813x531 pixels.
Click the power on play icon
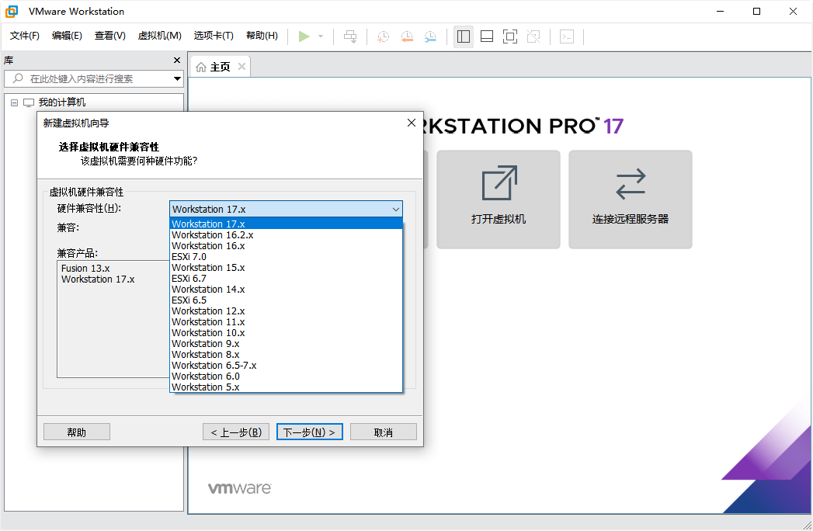(304, 36)
